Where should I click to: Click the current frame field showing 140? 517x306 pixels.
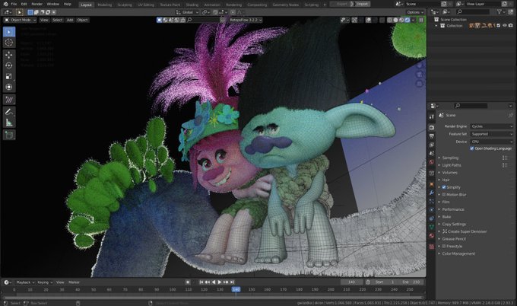click(351, 282)
